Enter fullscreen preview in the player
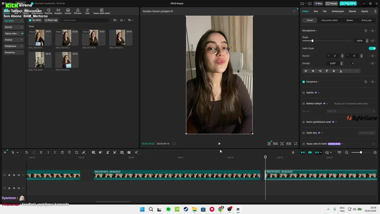The width and height of the screenshot is (380, 214). (296, 144)
